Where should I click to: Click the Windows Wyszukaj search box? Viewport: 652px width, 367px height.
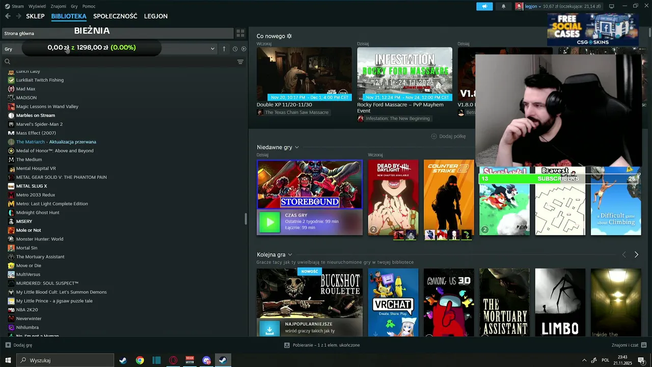pyautogui.click(x=65, y=360)
